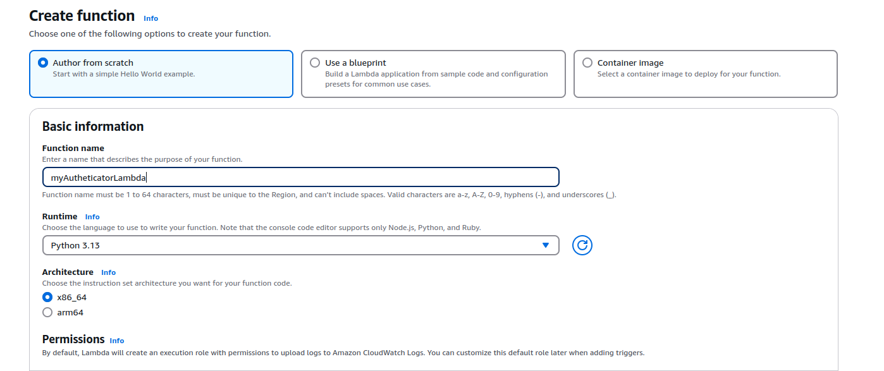Click the Basic information section heading
The width and height of the screenshot is (884, 371).
pos(92,126)
